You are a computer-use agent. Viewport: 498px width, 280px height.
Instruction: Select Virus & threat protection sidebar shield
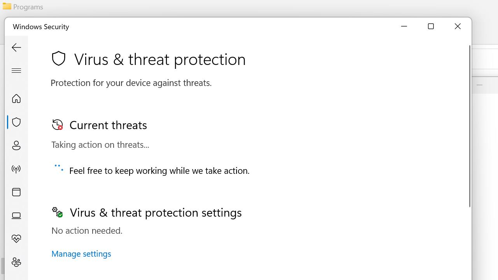[x=16, y=122]
